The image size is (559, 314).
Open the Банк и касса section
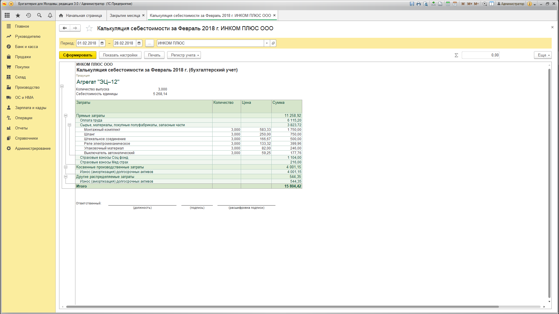click(26, 47)
